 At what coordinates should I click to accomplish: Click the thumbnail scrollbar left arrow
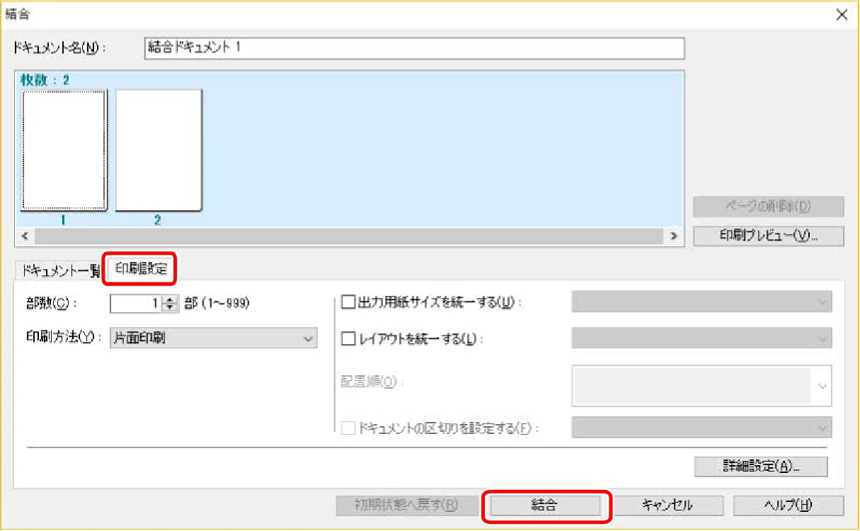click(x=25, y=235)
